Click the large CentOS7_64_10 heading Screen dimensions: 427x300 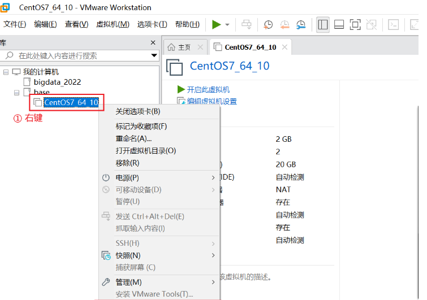230,66
